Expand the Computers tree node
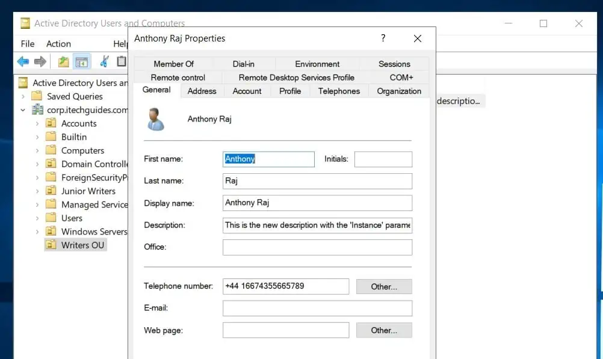The image size is (603, 359). coord(37,151)
